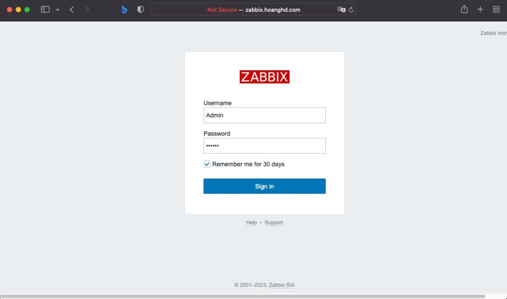Click the ZABBIX logo
This screenshot has height=299, width=507.
pyautogui.click(x=264, y=77)
